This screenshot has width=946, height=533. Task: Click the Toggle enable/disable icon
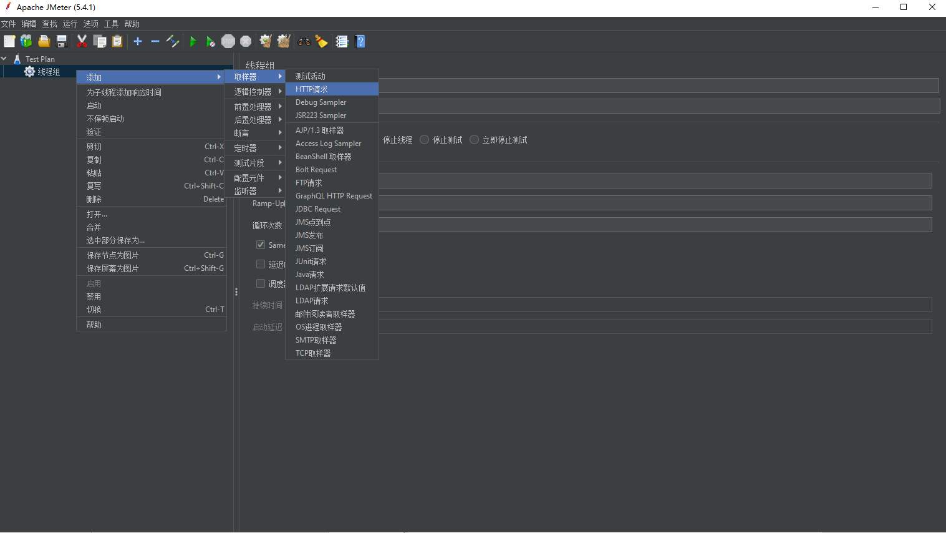click(x=173, y=41)
